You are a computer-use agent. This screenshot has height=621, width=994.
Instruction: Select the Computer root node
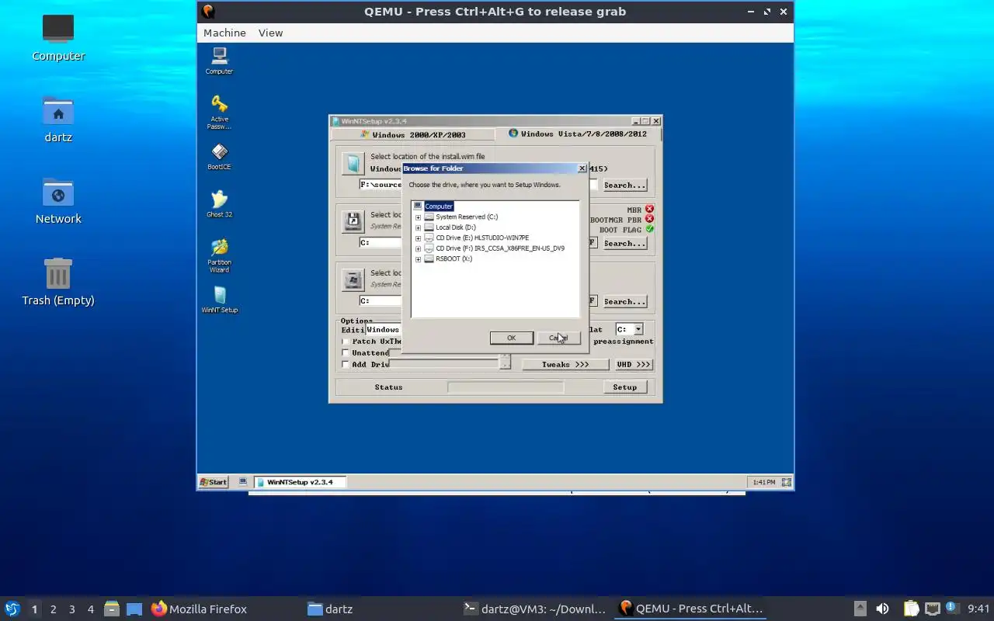tap(438, 206)
